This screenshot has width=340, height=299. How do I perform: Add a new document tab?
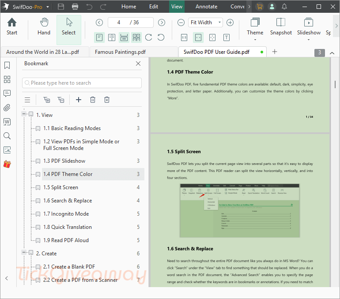(275, 52)
